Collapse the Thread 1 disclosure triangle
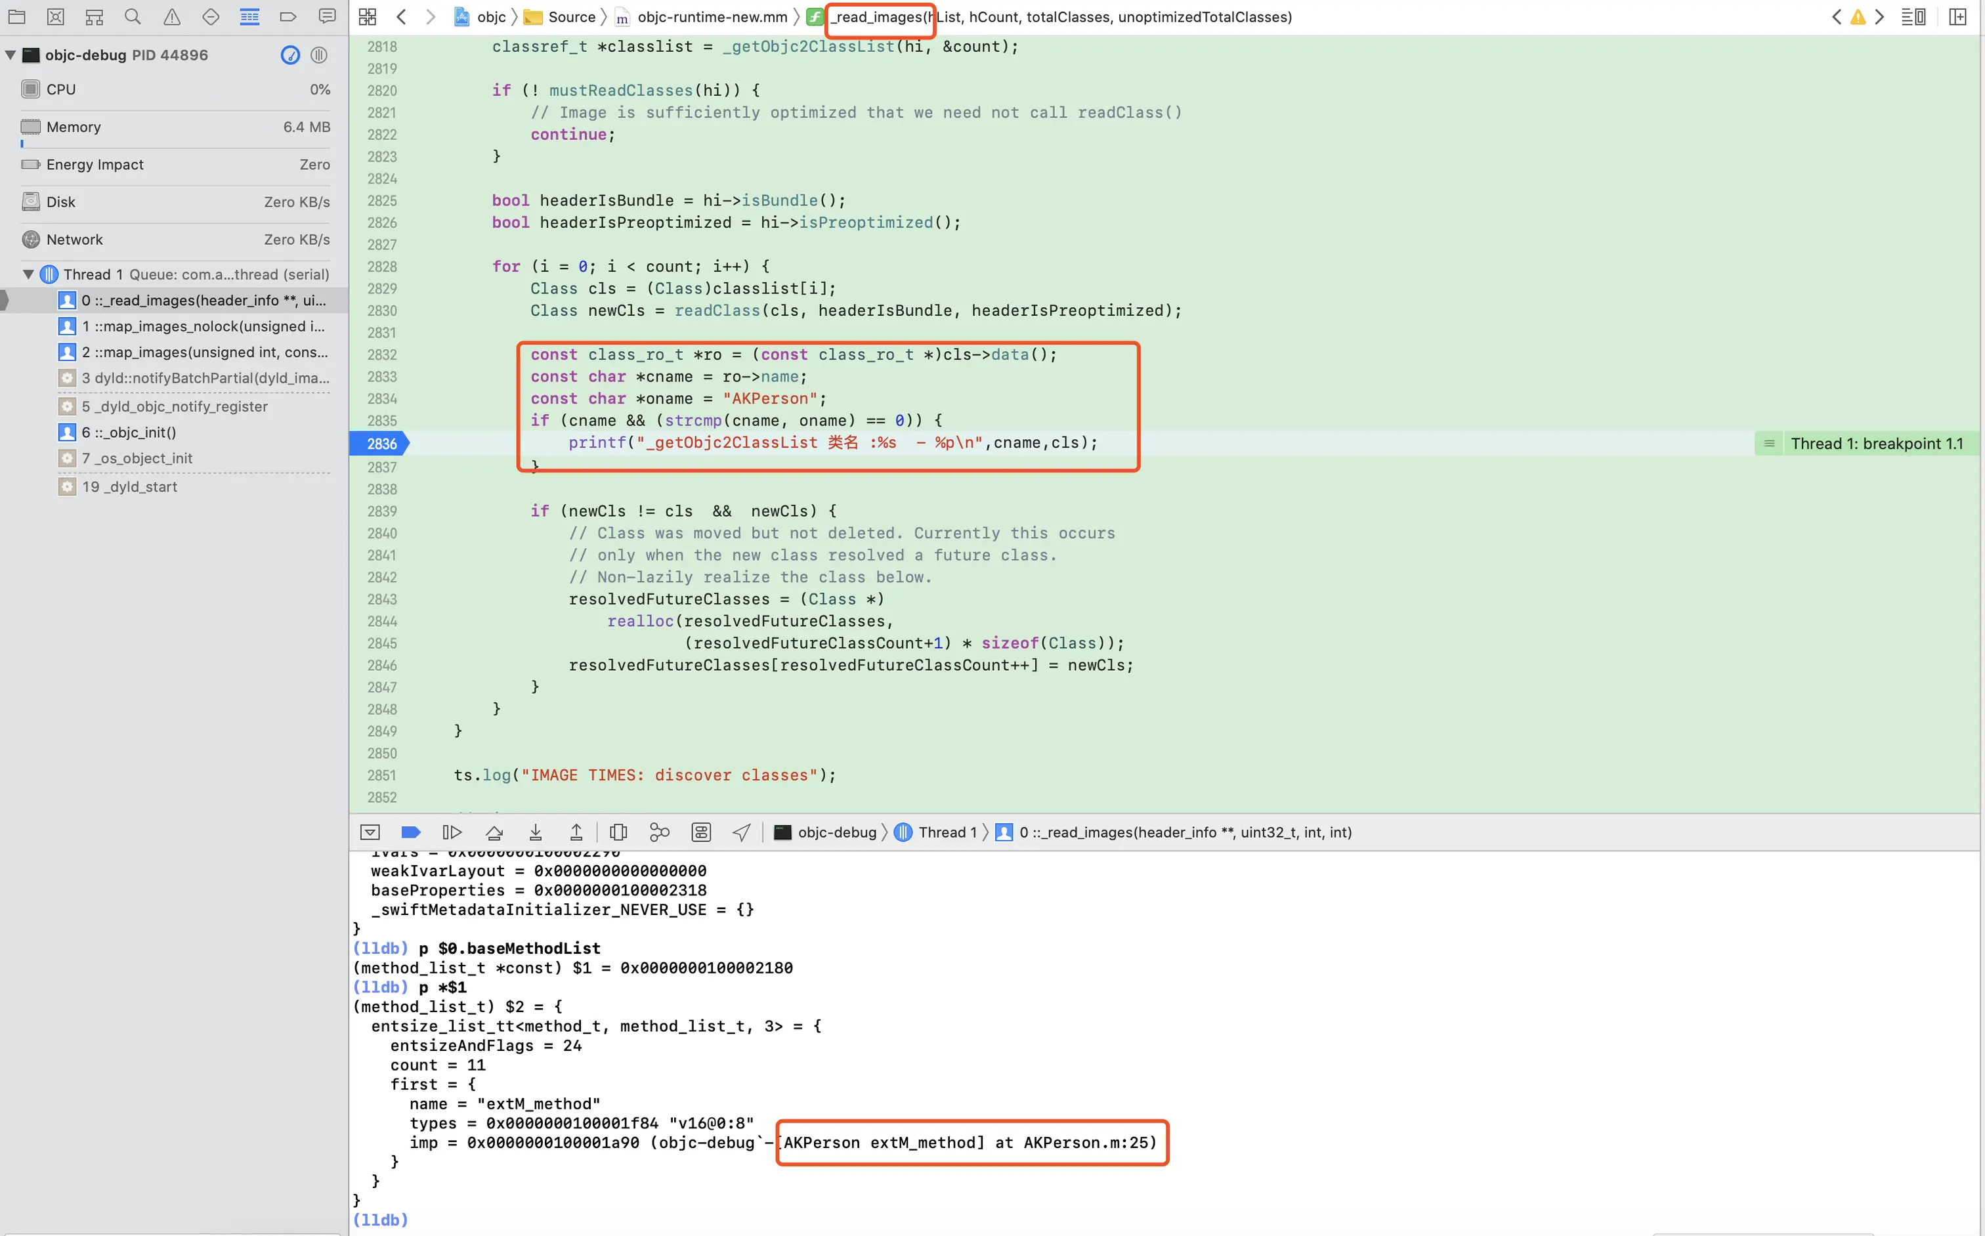Viewport: 1985px width, 1236px height. coord(29,274)
